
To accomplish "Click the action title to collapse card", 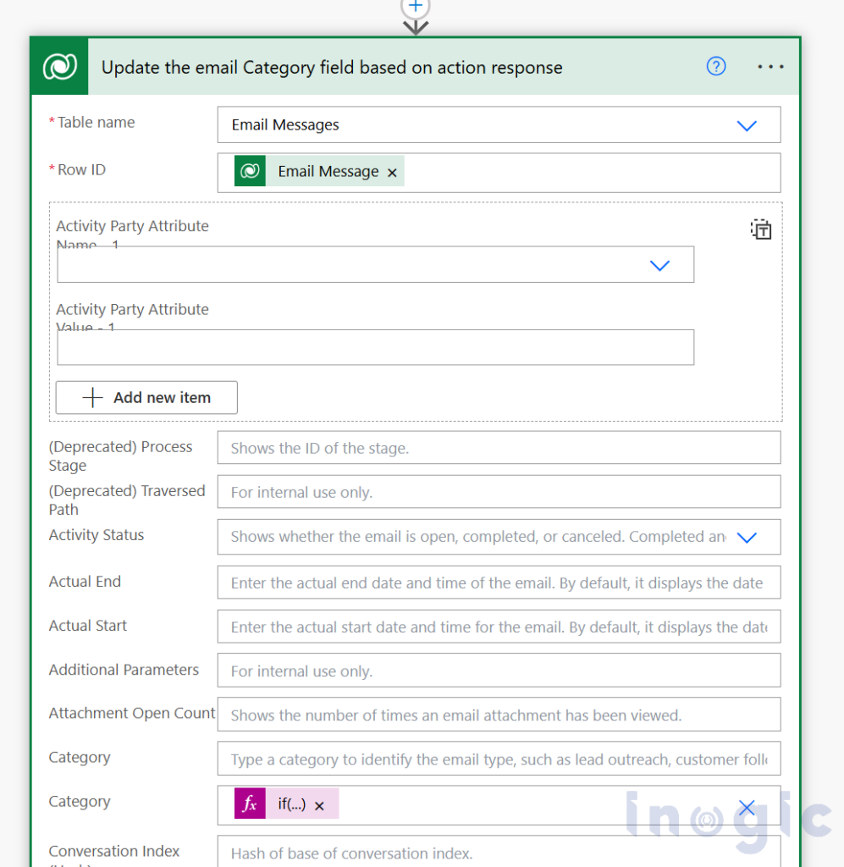I will (332, 68).
